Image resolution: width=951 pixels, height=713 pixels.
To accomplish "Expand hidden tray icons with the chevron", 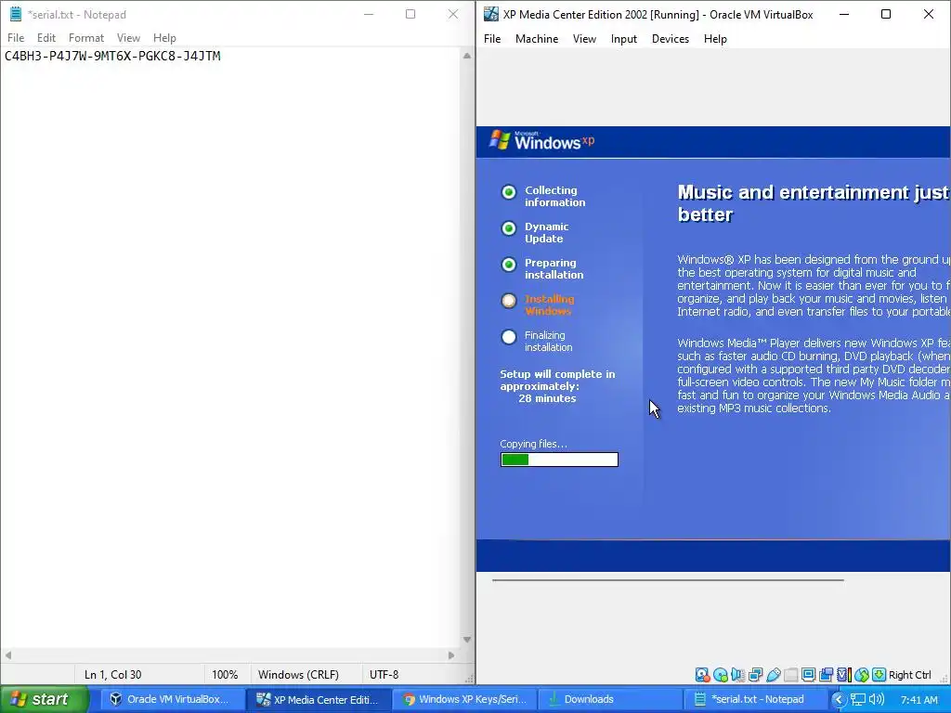I will click(x=839, y=699).
